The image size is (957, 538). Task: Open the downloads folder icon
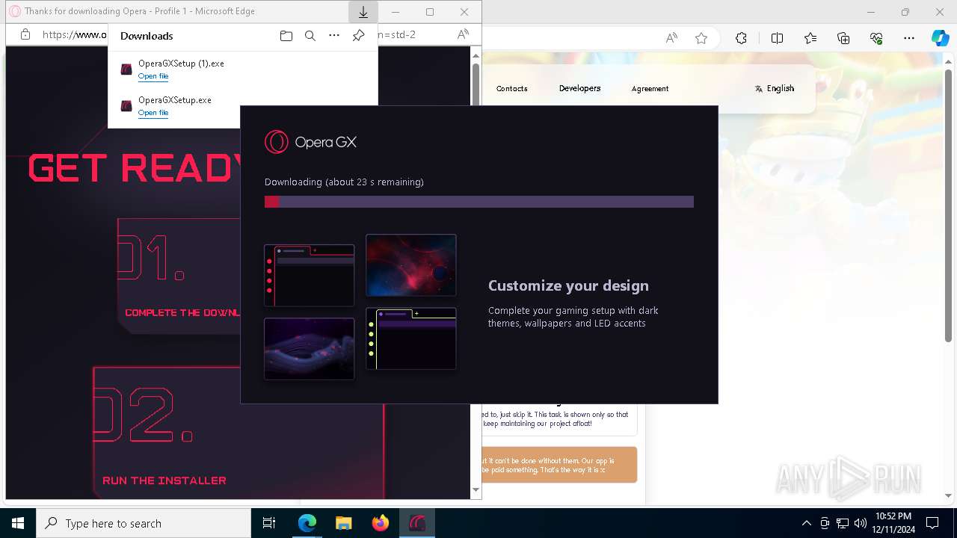pos(286,36)
